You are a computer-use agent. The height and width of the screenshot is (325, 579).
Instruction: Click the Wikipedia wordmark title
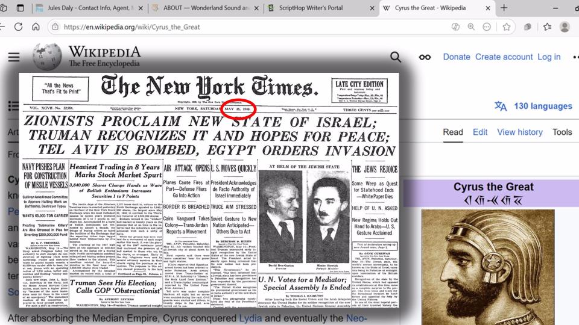coord(104,52)
